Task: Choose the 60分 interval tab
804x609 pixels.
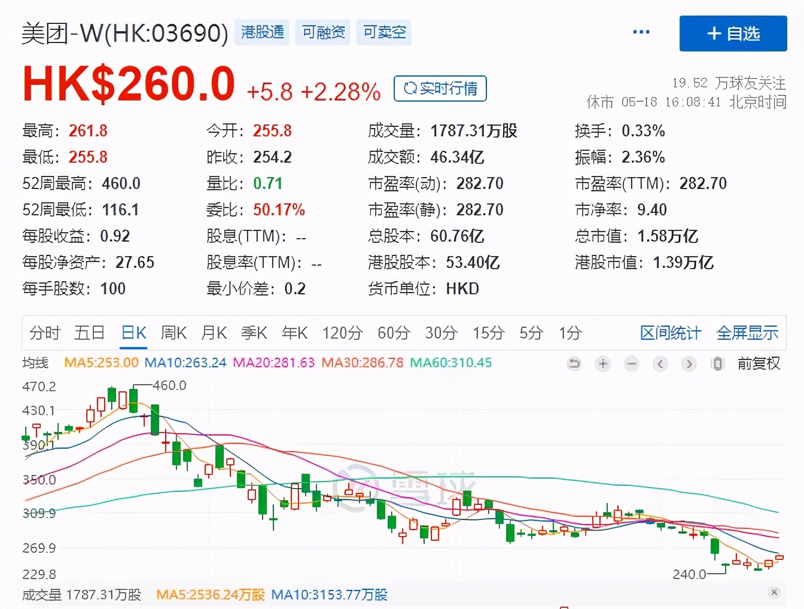Action: click(394, 333)
